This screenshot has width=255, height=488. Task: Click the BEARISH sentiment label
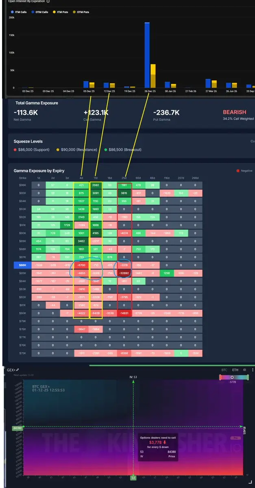click(x=235, y=112)
